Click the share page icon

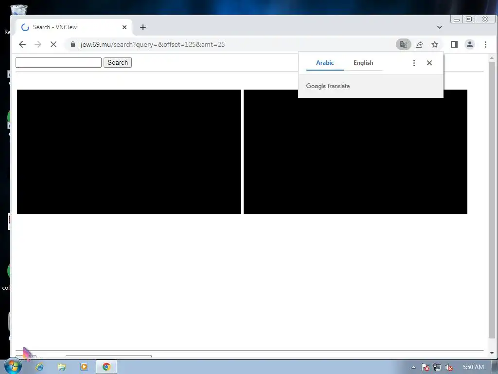419,44
